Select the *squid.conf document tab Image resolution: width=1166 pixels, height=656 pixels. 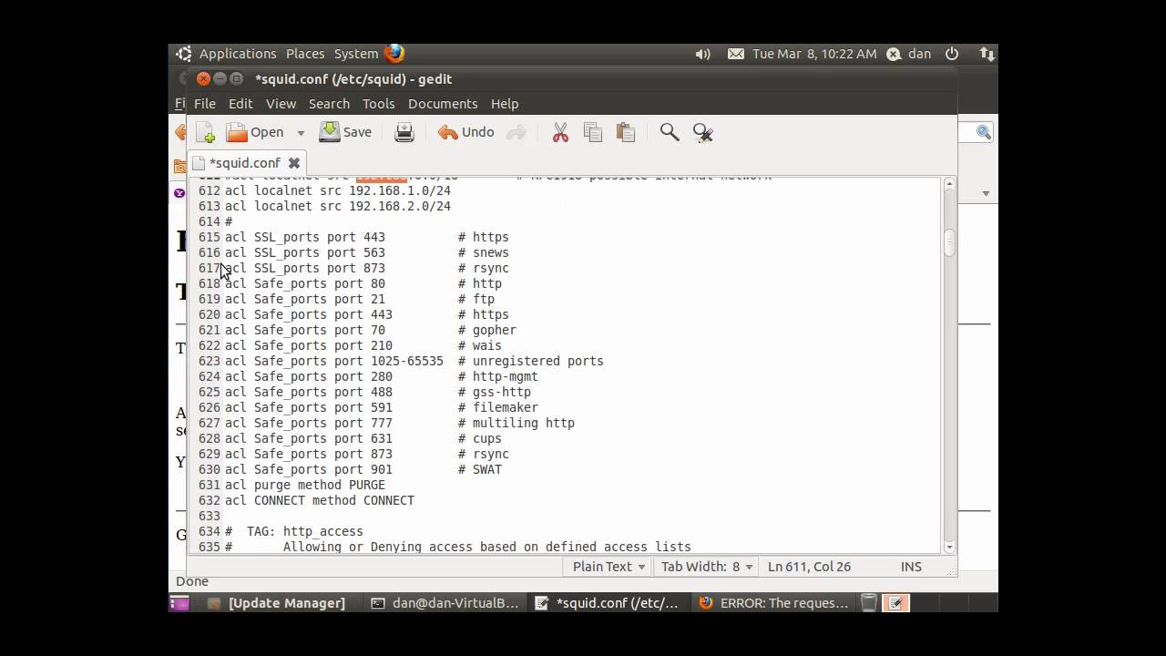click(x=244, y=163)
